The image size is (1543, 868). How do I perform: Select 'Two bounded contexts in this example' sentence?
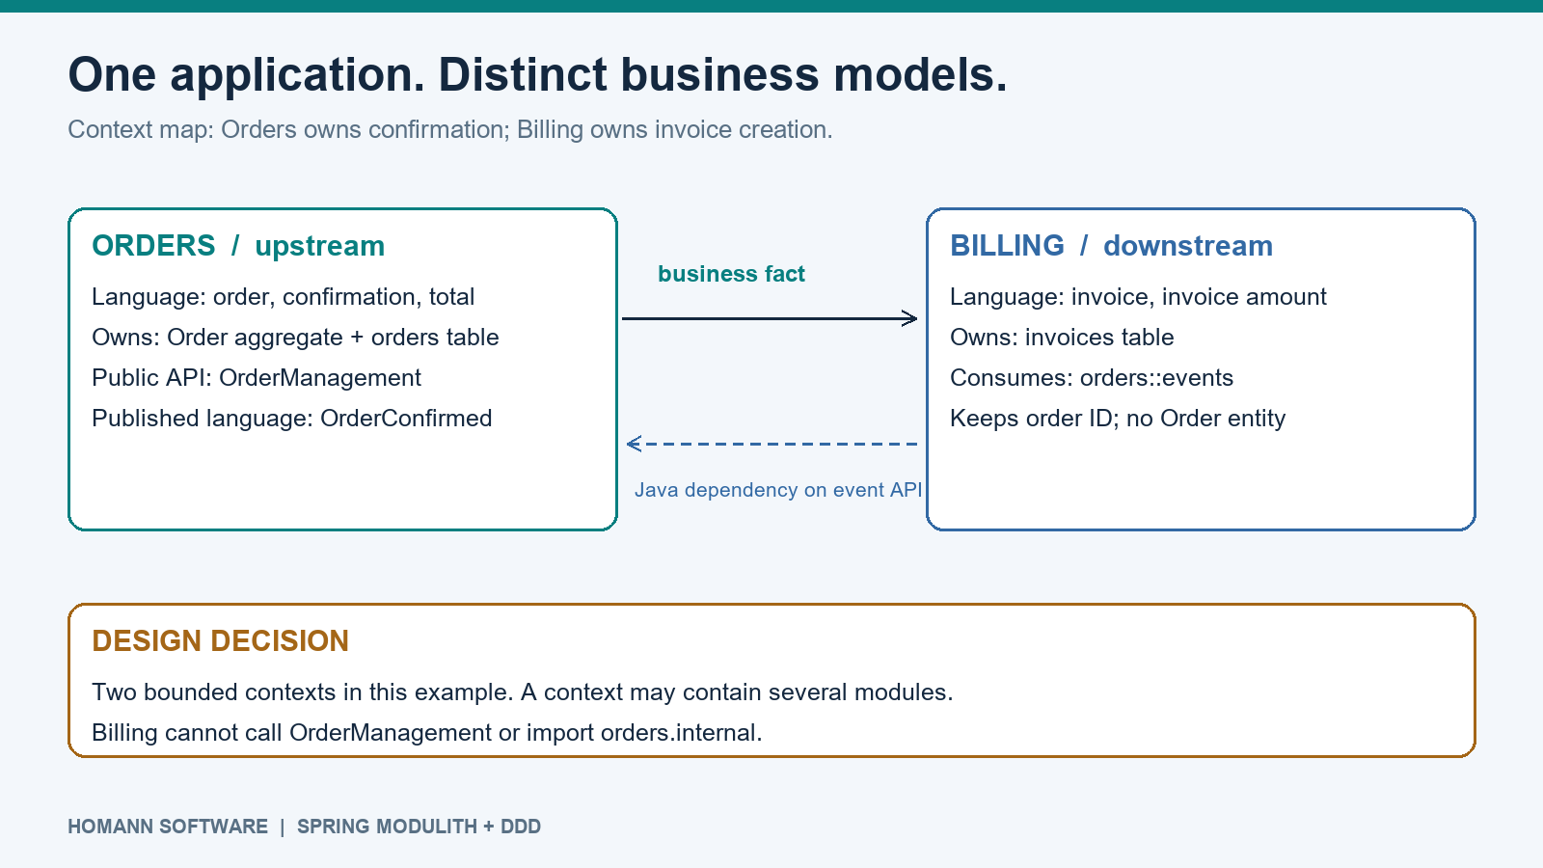pos(303,692)
